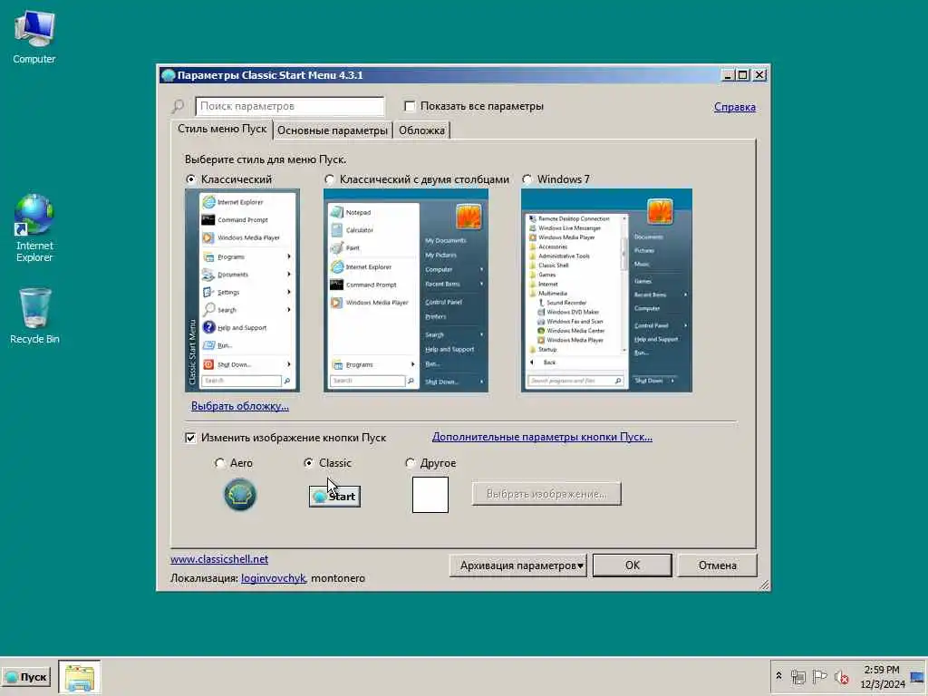928x696 pixels.
Task: Click the Show desktop icon at taskbar end
Action: 918,677
